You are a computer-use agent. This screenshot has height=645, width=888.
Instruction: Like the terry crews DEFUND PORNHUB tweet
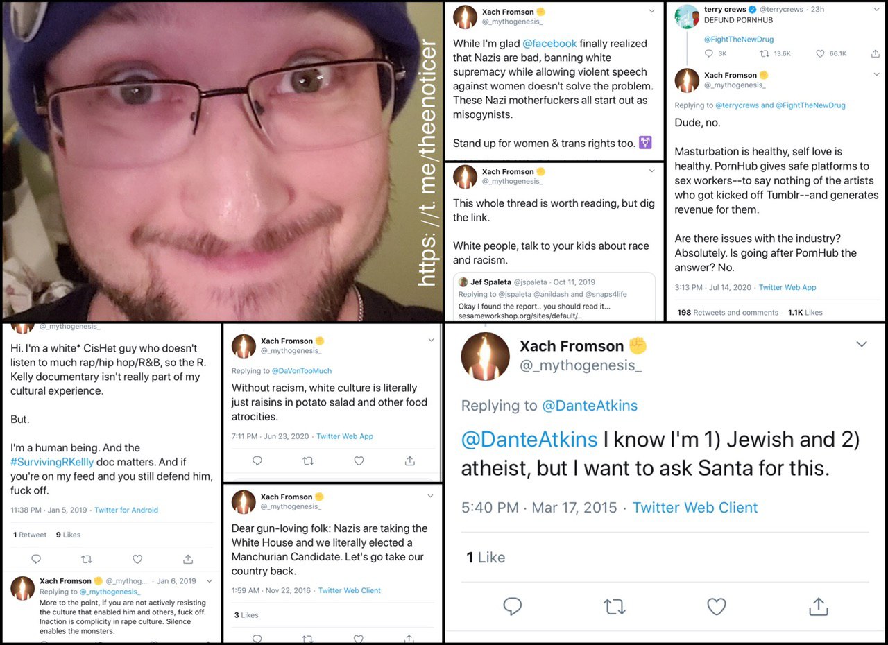820,53
